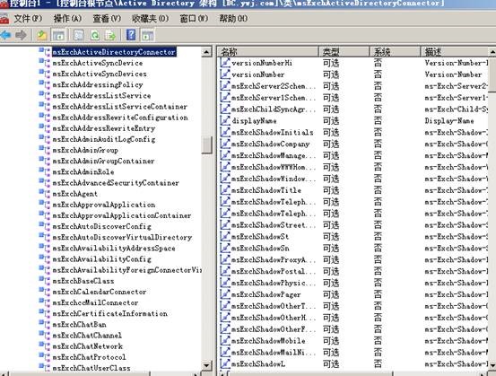Select msExchActiveSyncDevices tree node

coord(100,74)
